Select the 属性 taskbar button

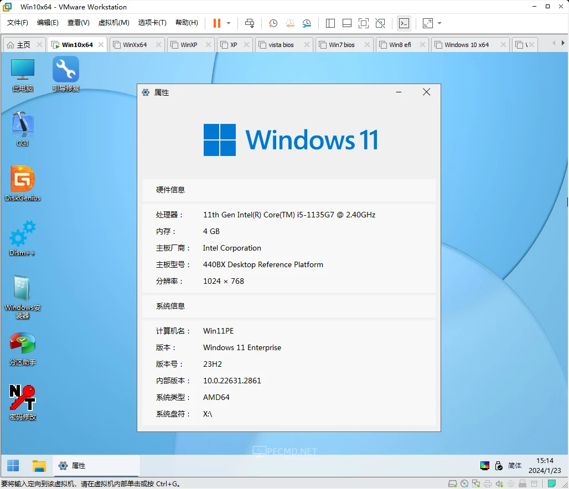[x=96, y=466]
